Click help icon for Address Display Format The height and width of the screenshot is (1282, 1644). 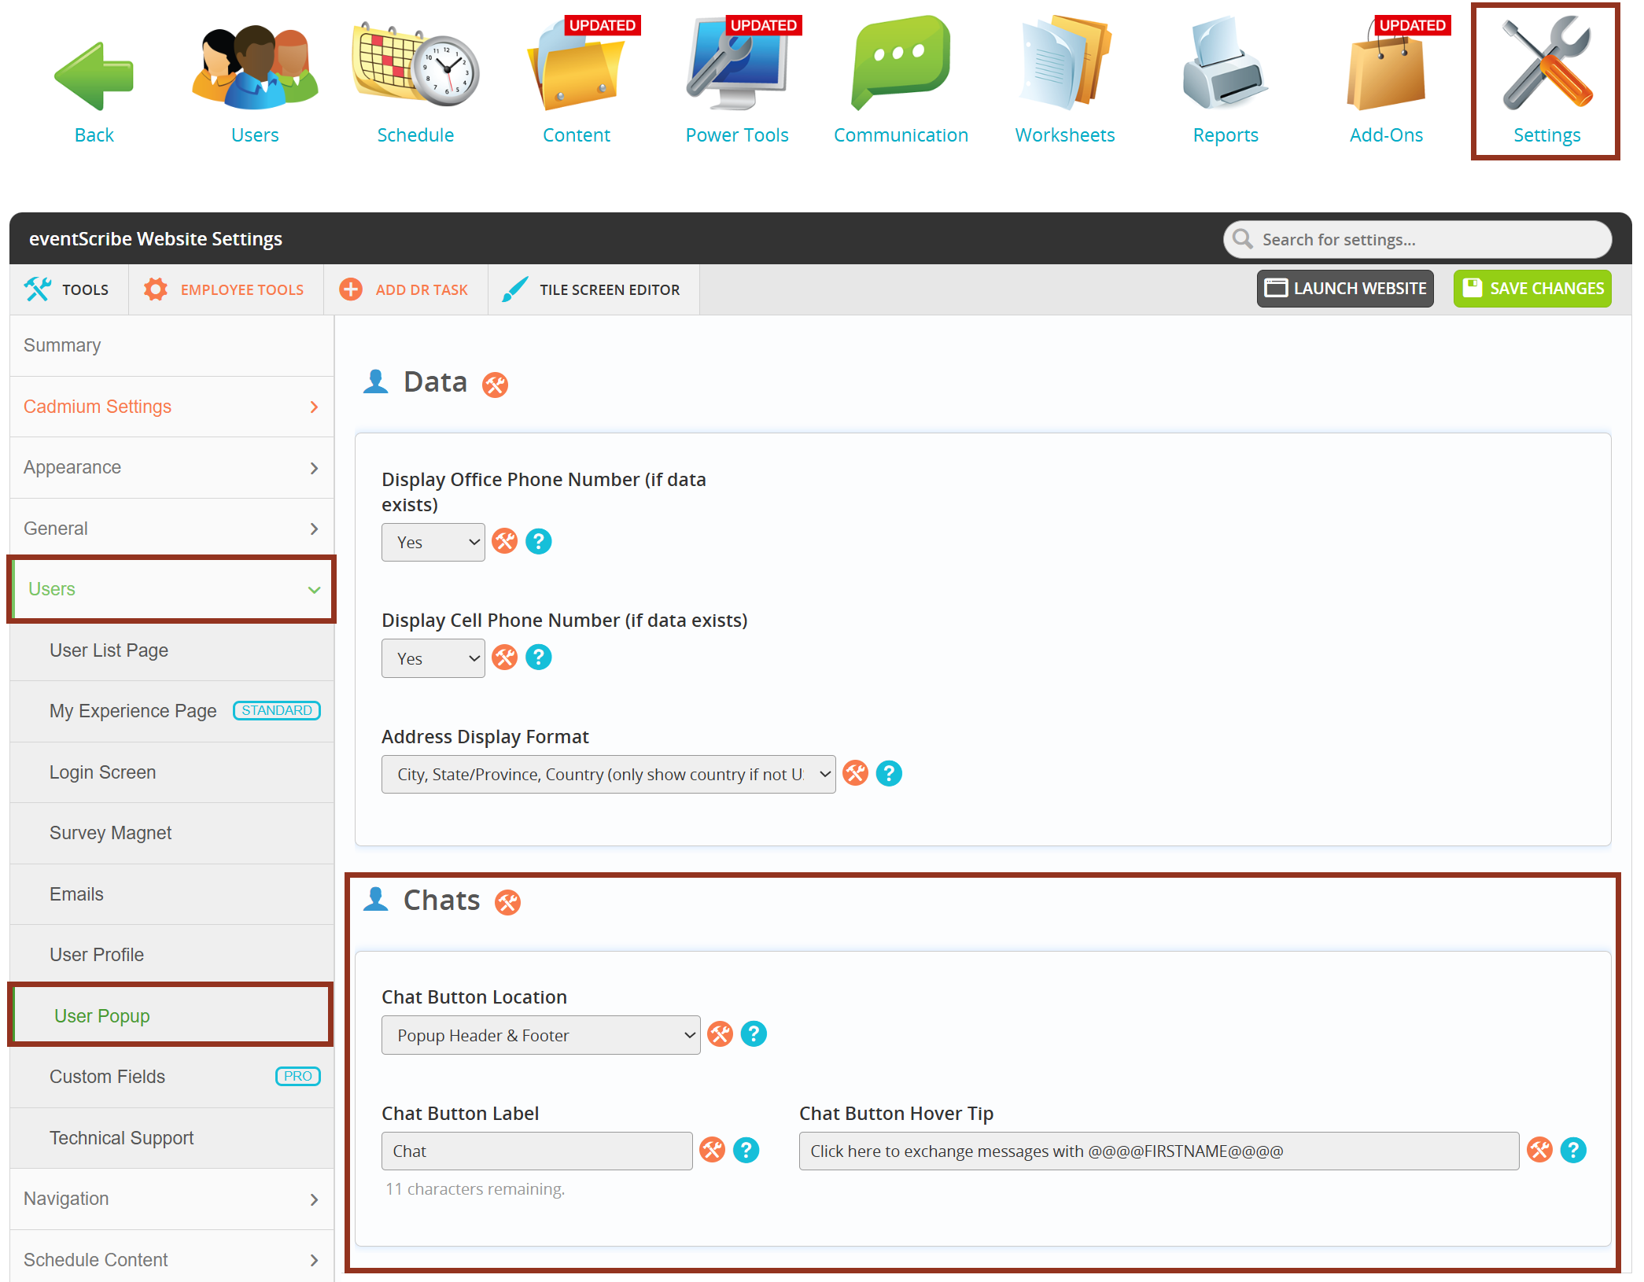tap(889, 774)
